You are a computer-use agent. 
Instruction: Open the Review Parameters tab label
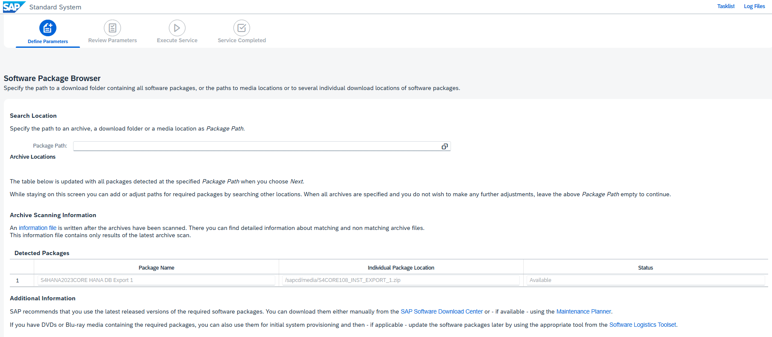112,41
